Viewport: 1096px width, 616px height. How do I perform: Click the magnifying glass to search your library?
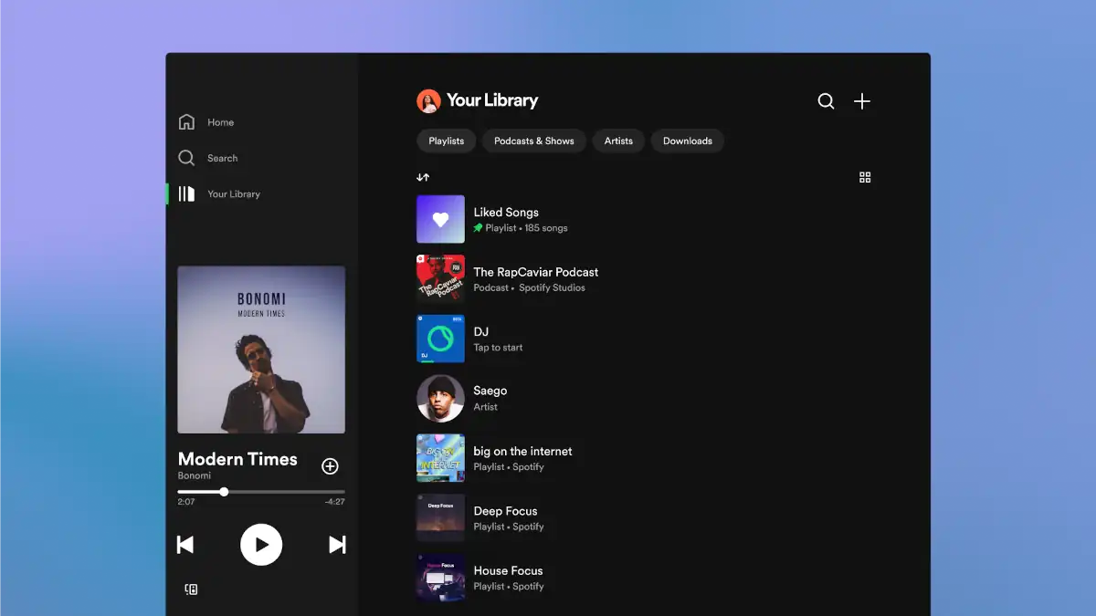826,101
